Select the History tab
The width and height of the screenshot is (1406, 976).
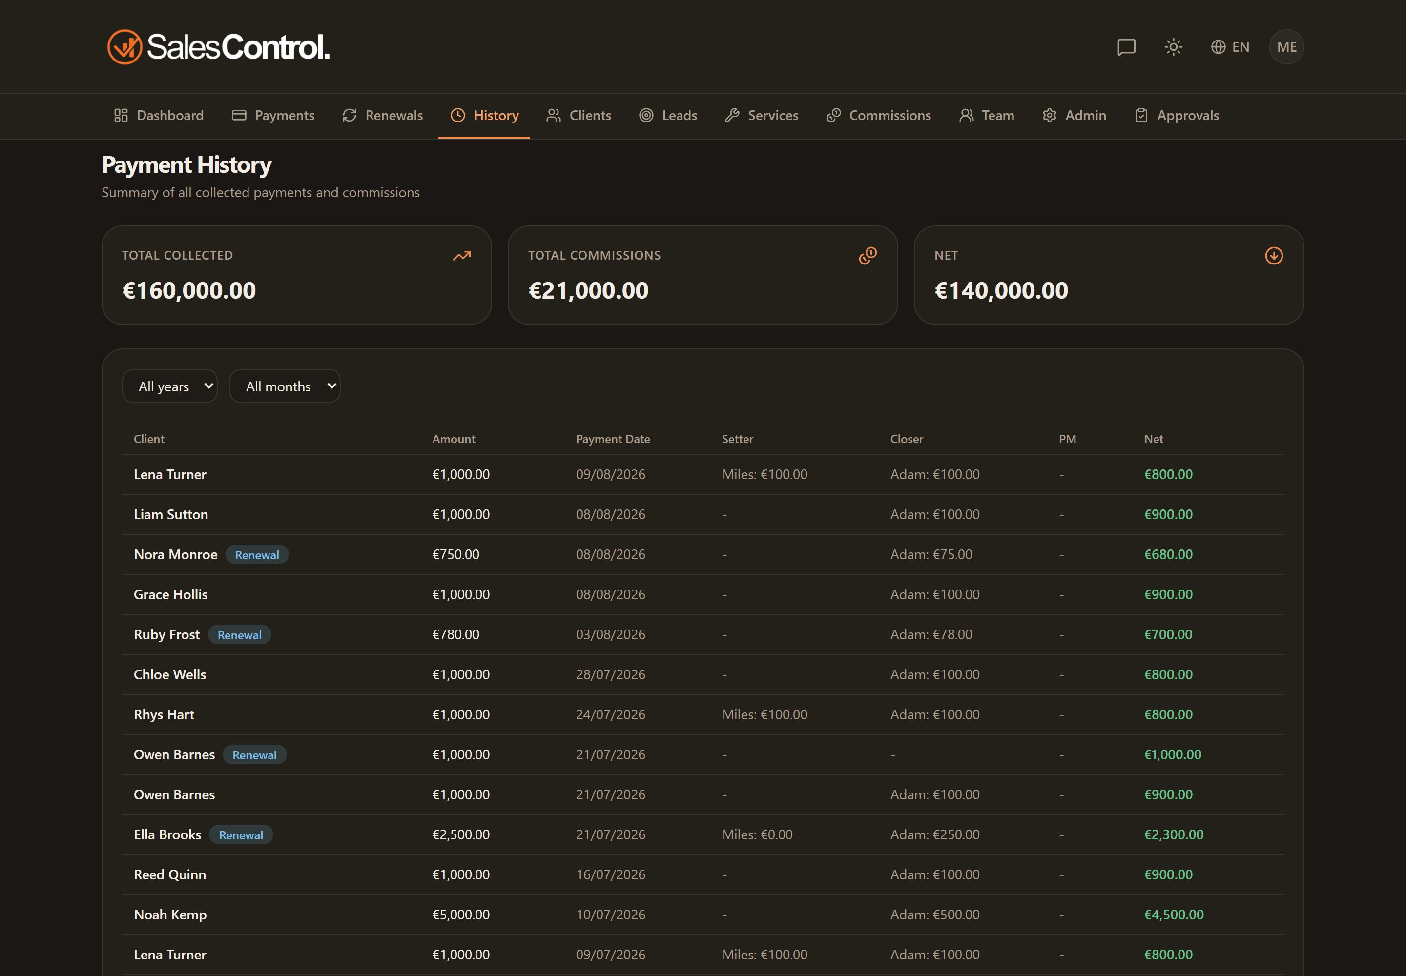point(485,116)
